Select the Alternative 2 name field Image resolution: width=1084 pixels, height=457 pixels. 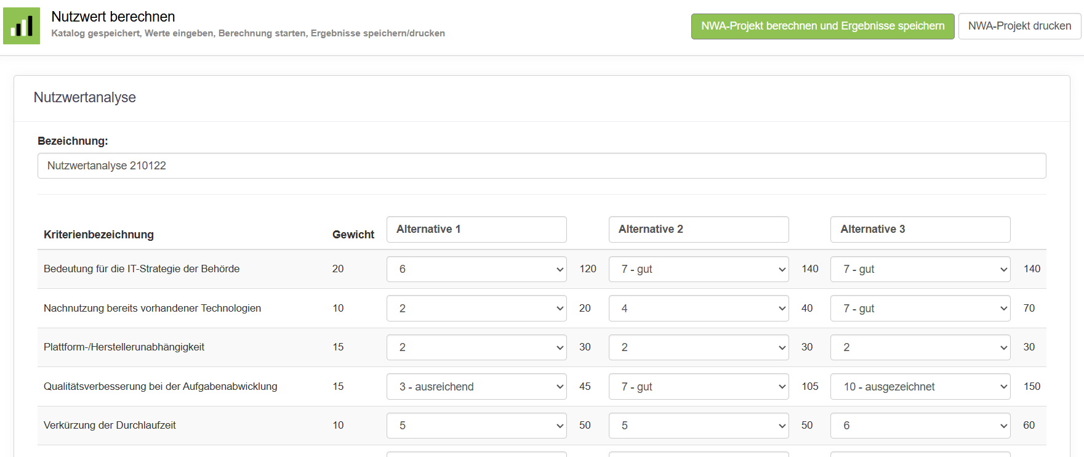[x=698, y=229]
